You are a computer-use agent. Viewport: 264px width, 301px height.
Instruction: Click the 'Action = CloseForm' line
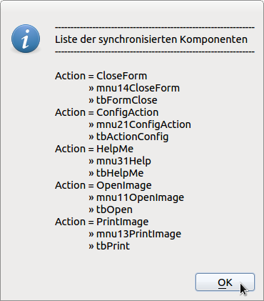(101, 76)
